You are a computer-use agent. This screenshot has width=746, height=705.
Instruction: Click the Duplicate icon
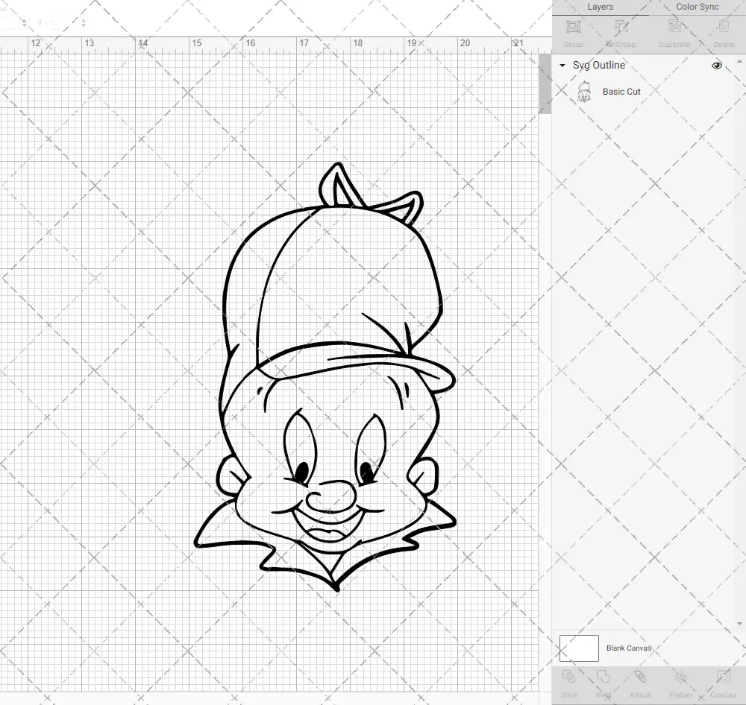674,27
